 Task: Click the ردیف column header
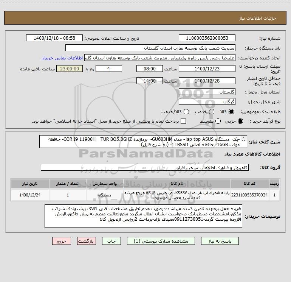[274, 184]
